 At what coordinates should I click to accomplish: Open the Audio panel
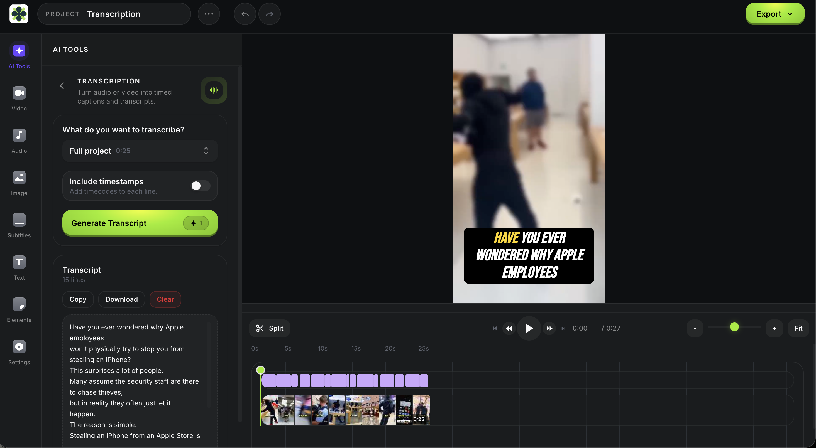click(19, 140)
